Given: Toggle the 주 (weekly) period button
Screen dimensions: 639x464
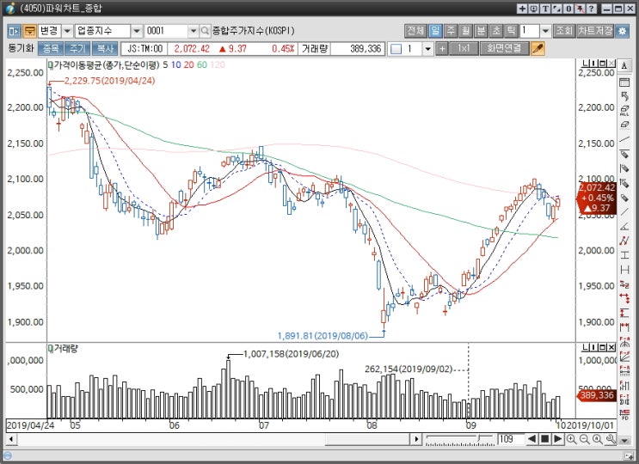Looking at the screenshot, I should (x=451, y=31).
